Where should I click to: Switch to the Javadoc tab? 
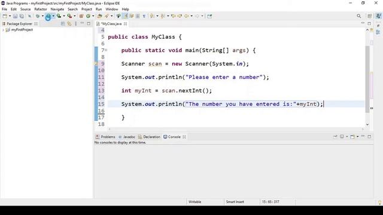tap(126, 137)
